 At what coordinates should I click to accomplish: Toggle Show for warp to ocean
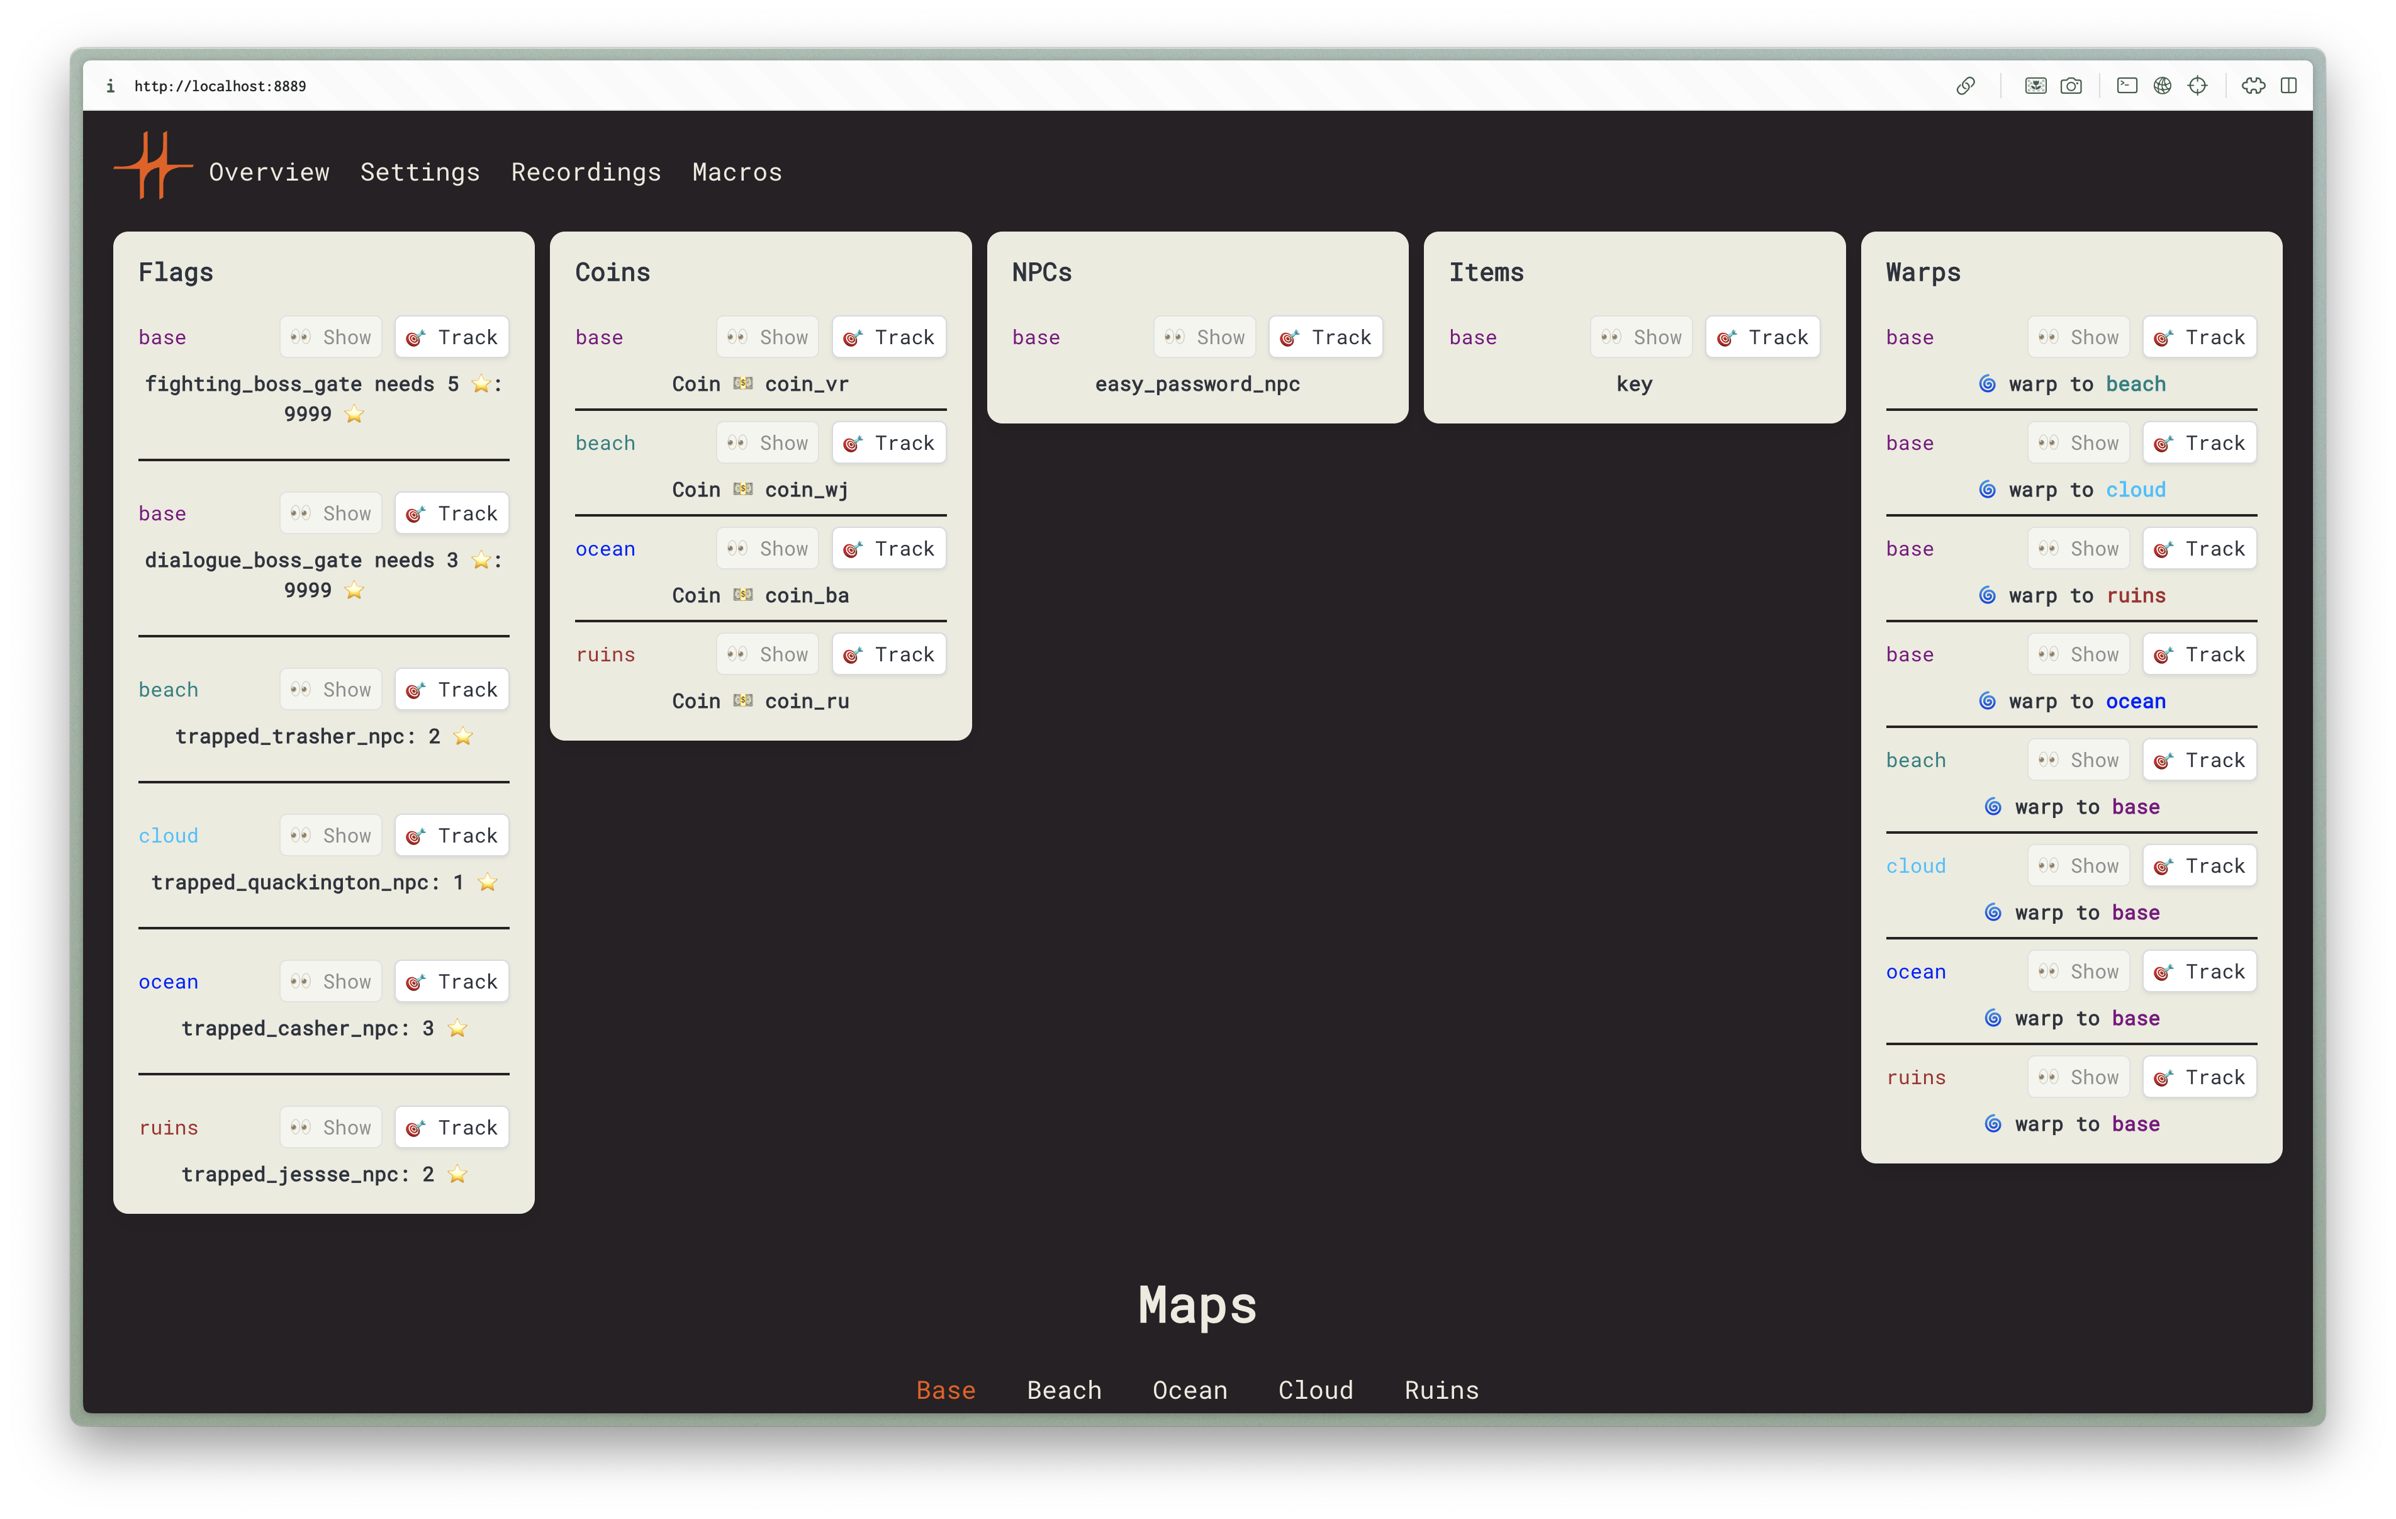[2078, 654]
